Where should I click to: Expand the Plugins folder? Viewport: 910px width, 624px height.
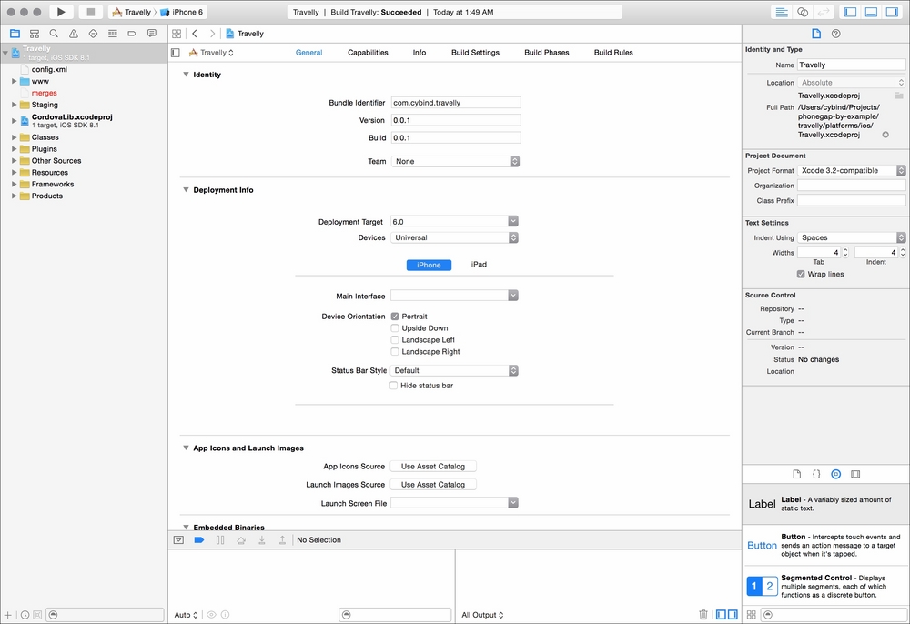point(14,149)
